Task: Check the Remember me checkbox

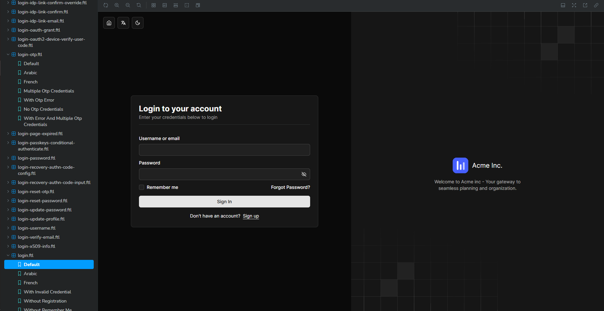Action: coord(142,187)
